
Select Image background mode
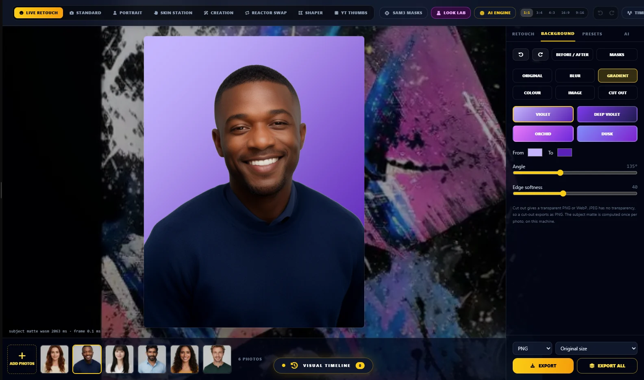575,93
